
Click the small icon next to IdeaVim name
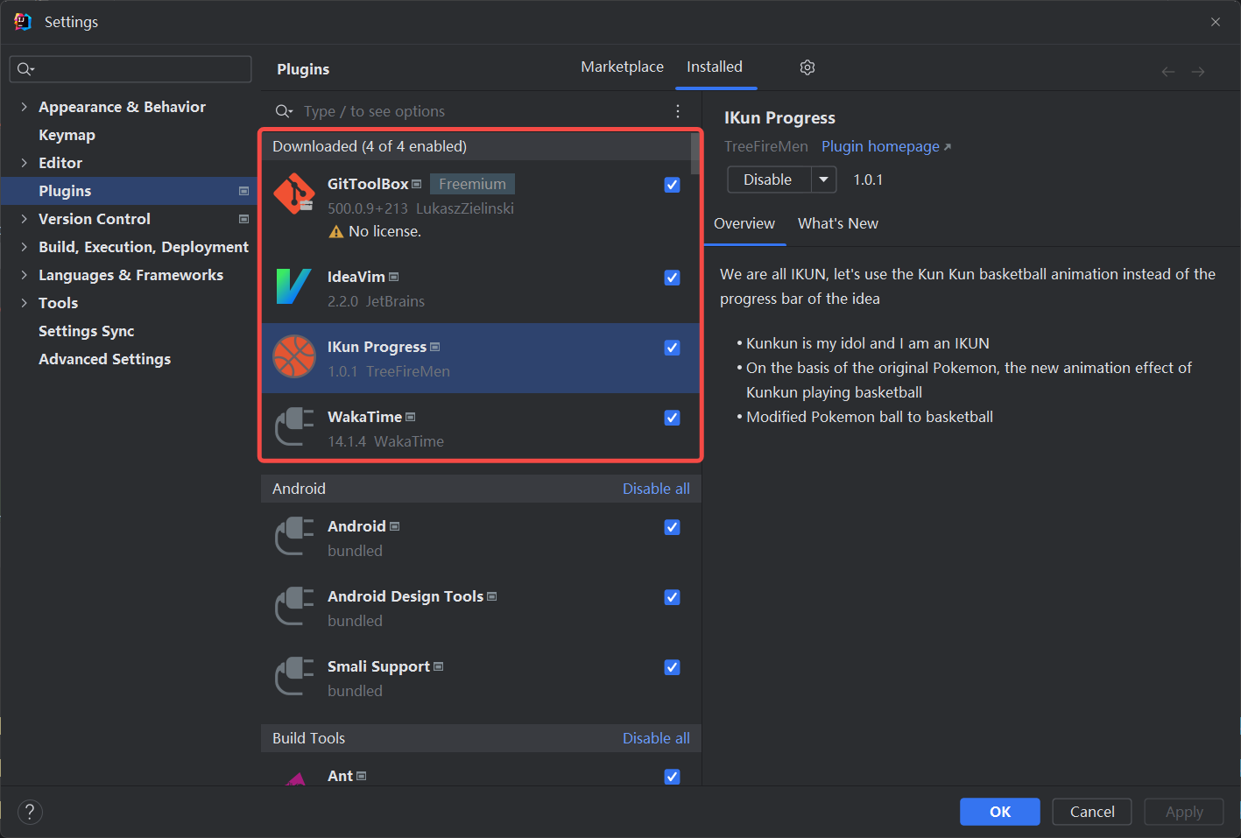394,277
